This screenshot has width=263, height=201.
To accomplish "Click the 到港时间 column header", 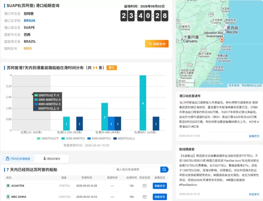I will (x=86, y=178).
